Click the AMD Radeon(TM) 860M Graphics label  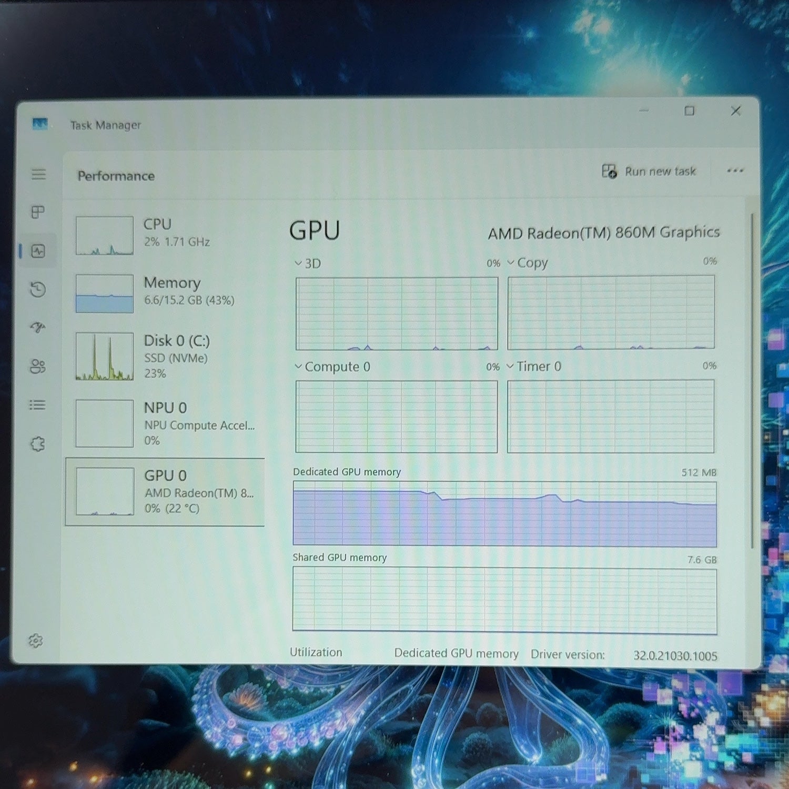(604, 232)
